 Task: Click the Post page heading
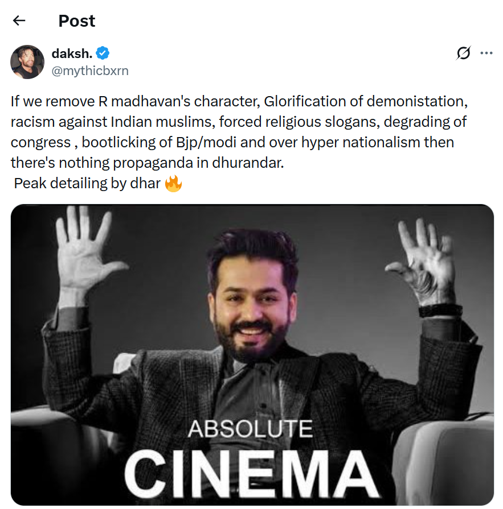[x=77, y=21]
